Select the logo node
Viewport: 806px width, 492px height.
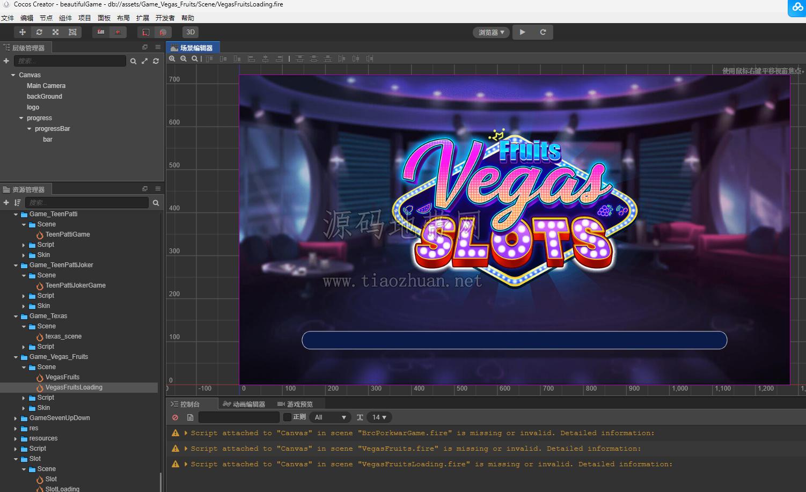(33, 107)
